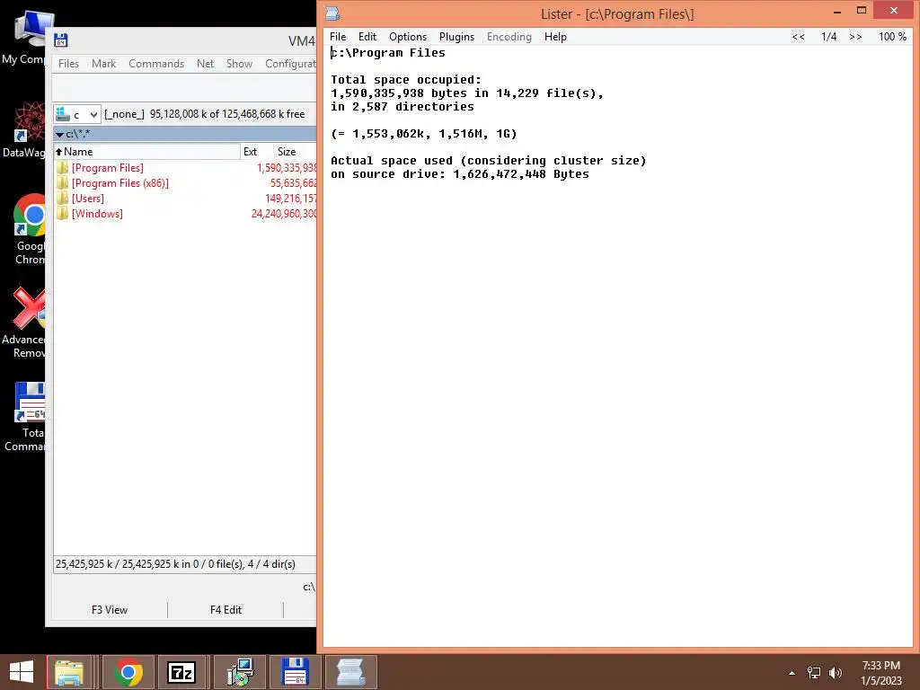This screenshot has width=920, height=690.
Task: Open the installer program taskbar icon
Action: 240,672
